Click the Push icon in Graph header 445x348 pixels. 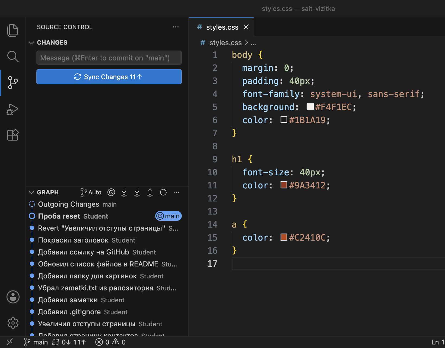(x=150, y=192)
